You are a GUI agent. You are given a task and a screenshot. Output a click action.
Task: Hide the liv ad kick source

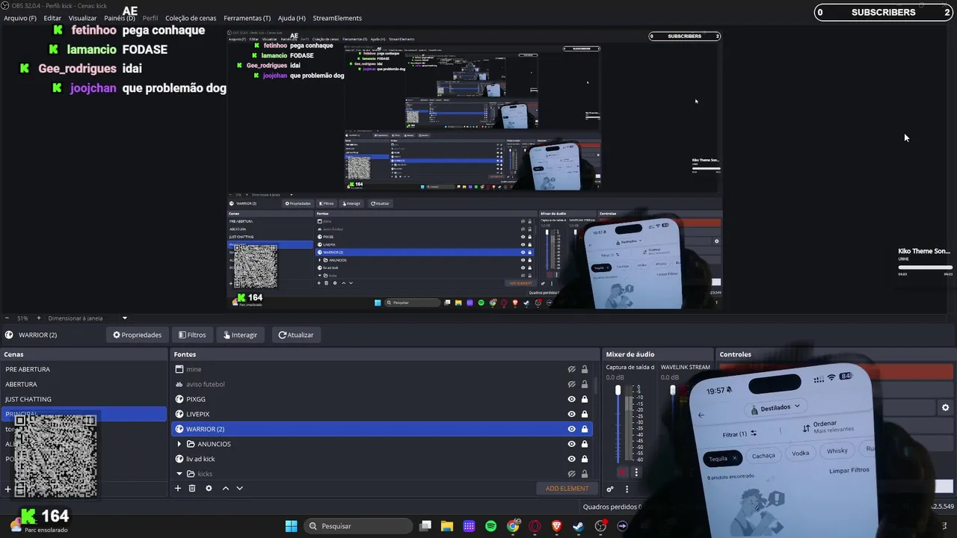coord(571,459)
